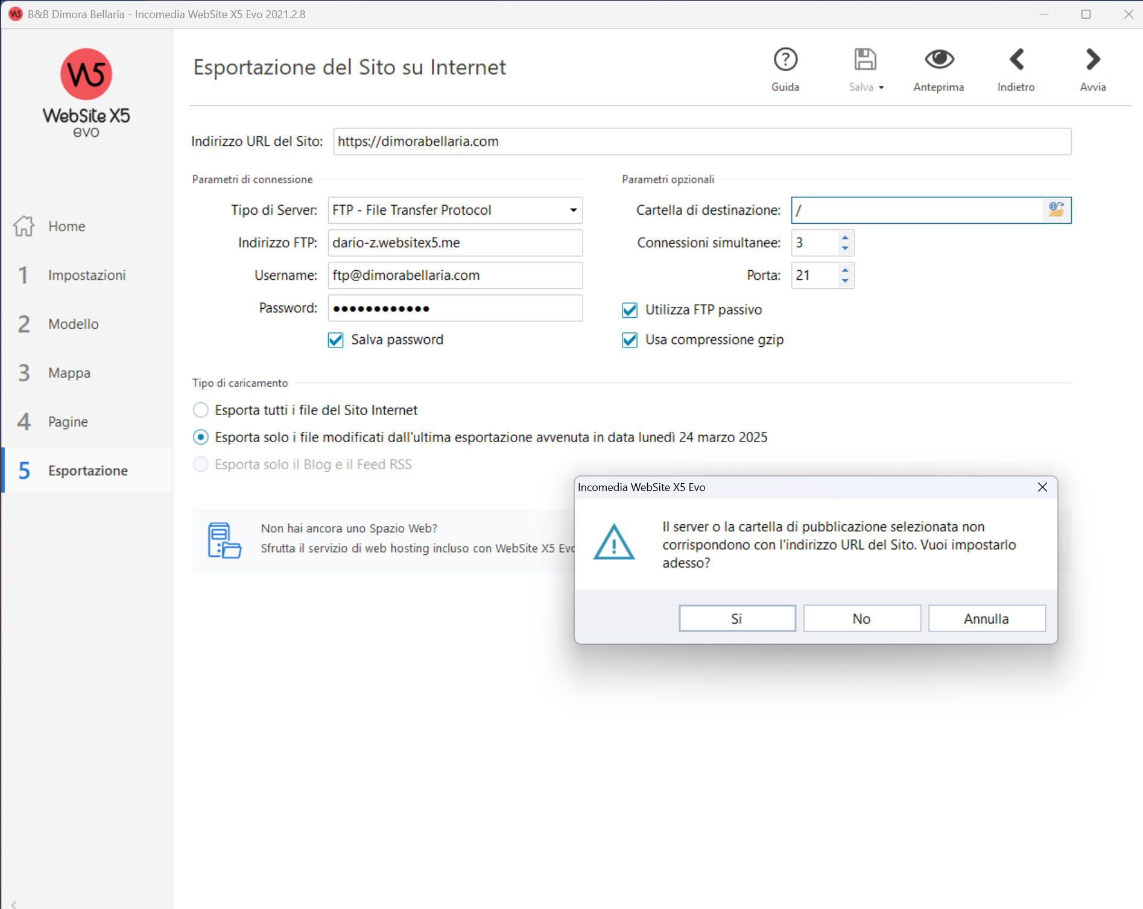Screen dimensions: 1143x909
Task: Open the Salva dropdown arrow
Action: (881, 88)
